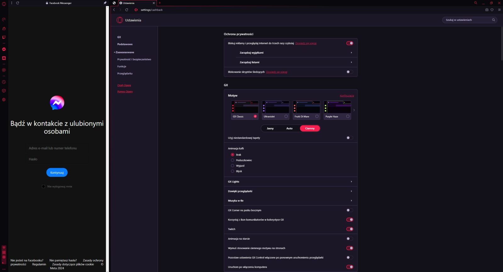503x272 pixels.
Task: Collapse the Zaawansowane section in the menu
Action: coord(124,52)
